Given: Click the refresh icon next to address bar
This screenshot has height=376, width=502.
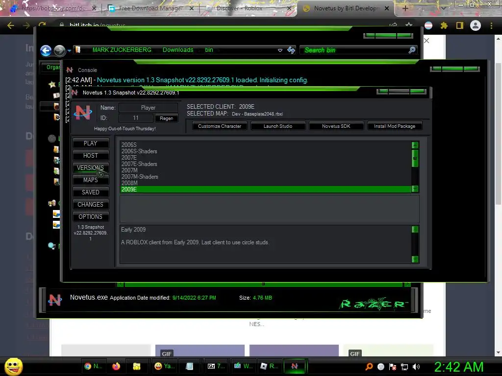Looking at the screenshot, I should (x=291, y=50).
